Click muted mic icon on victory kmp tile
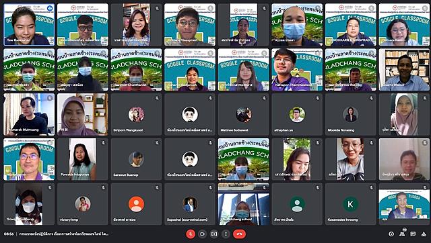Viewport: 431px width, 243px height. (x=103, y=188)
